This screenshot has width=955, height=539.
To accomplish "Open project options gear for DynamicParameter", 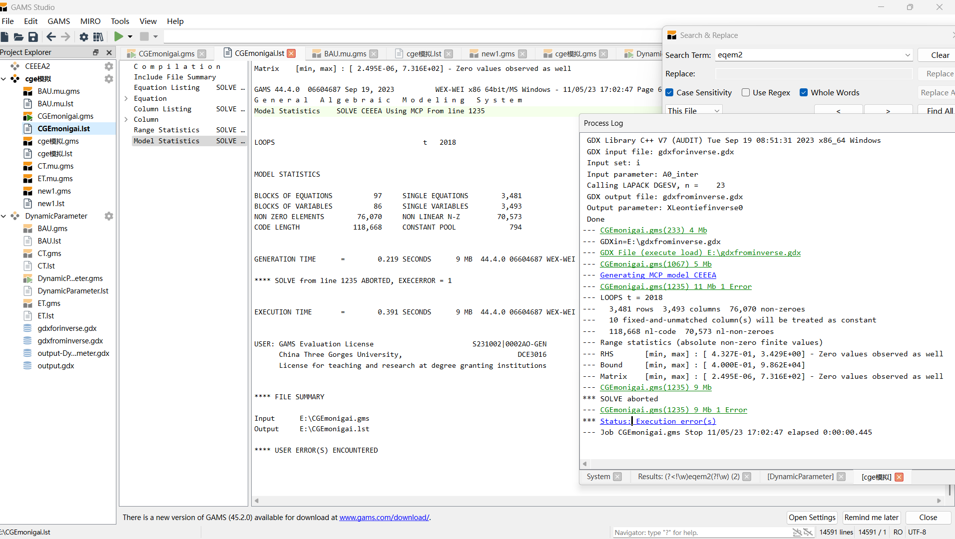I will [x=108, y=216].
